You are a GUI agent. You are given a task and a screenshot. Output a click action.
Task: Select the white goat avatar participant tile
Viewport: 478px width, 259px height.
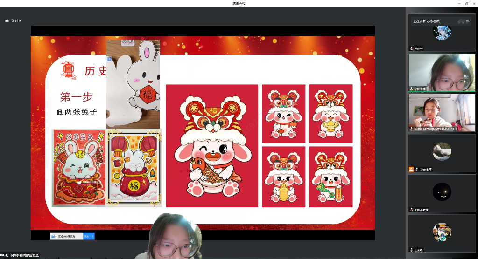pyautogui.click(x=442, y=151)
